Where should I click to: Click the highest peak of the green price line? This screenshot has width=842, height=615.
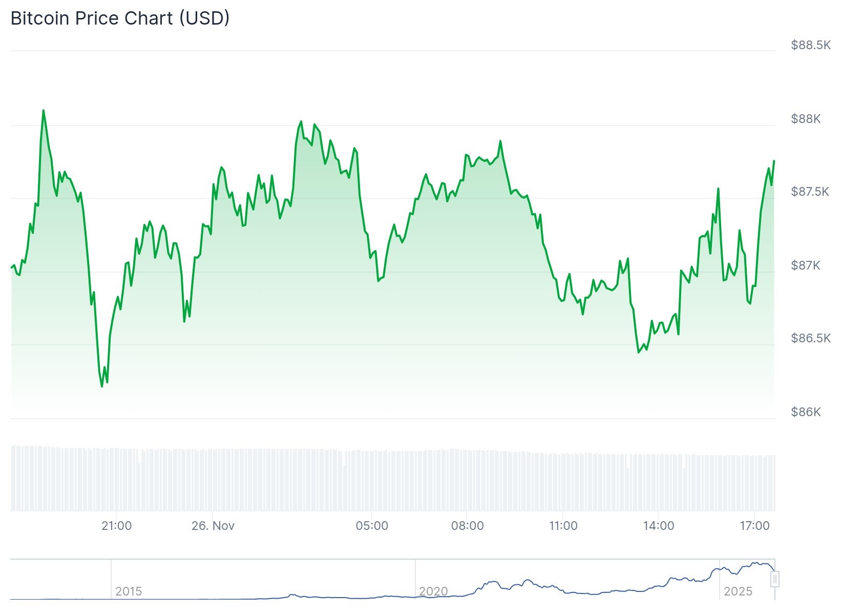click(44, 110)
